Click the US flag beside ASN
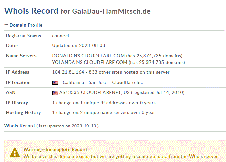226x162 pixels. tap(55, 93)
